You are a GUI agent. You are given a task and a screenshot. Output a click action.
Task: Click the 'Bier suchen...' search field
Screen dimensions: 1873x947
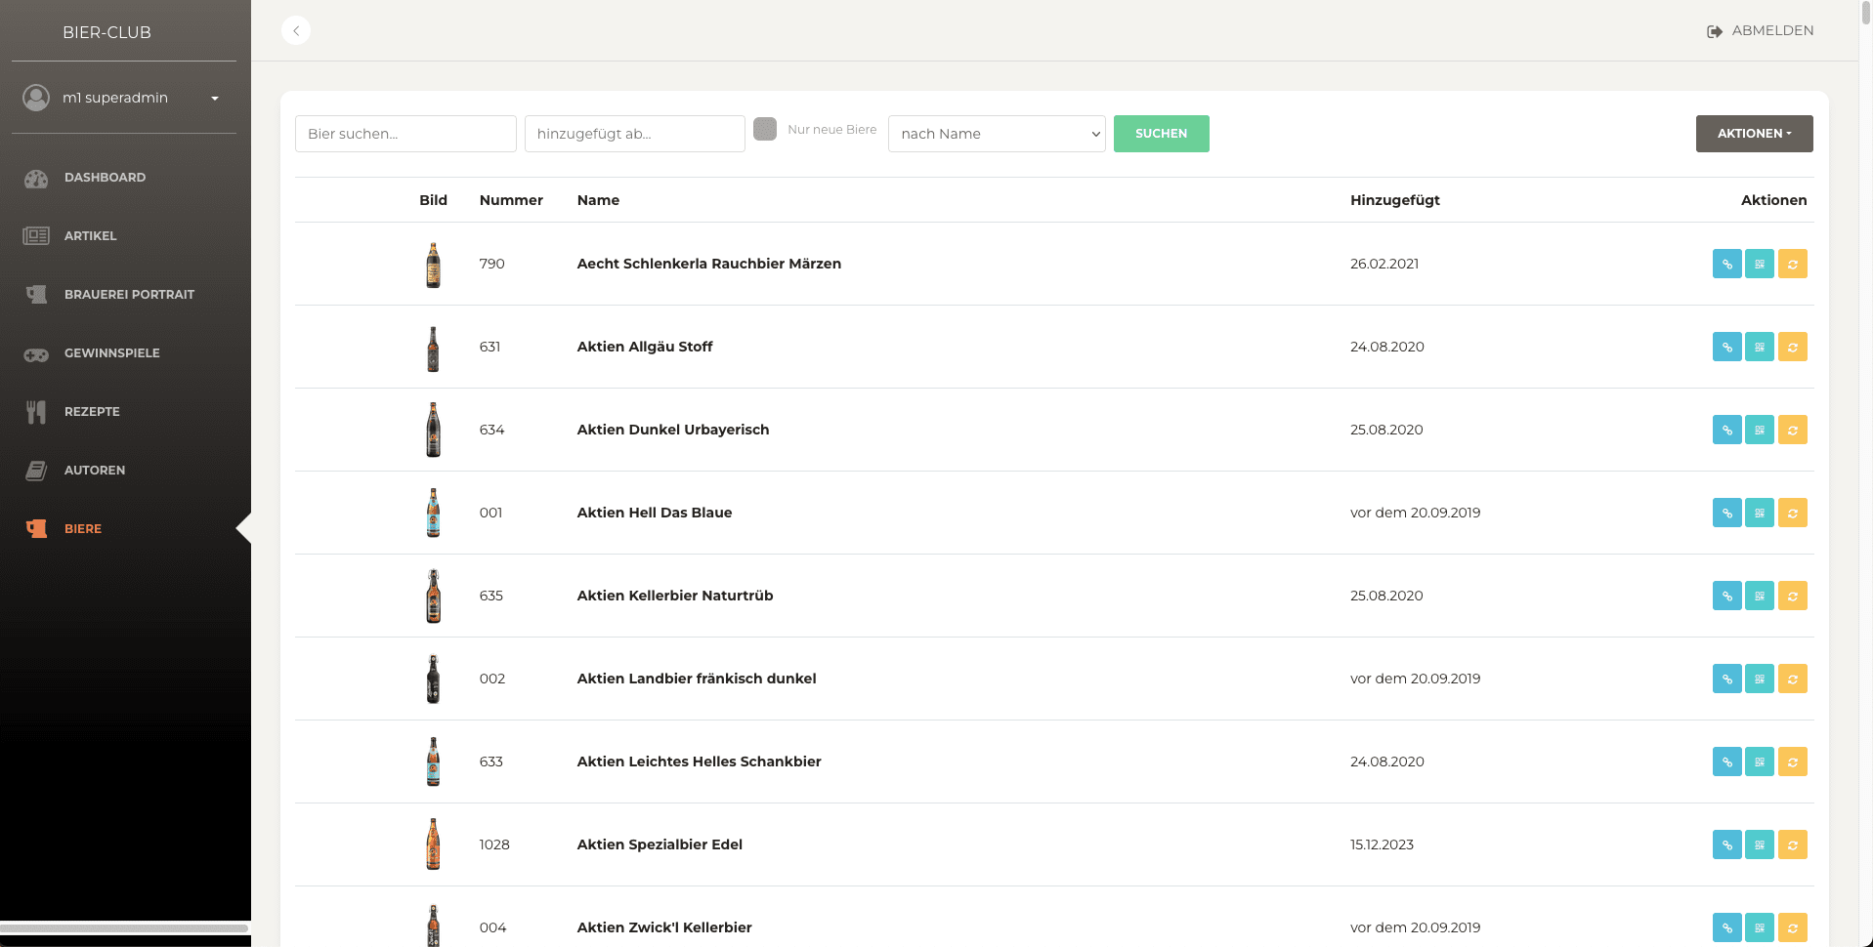tap(405, 134)
